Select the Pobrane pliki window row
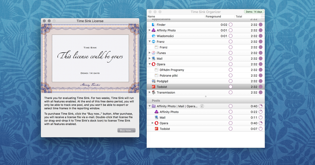The height and width of the screenshot is (165, 315). coord(206,75)
